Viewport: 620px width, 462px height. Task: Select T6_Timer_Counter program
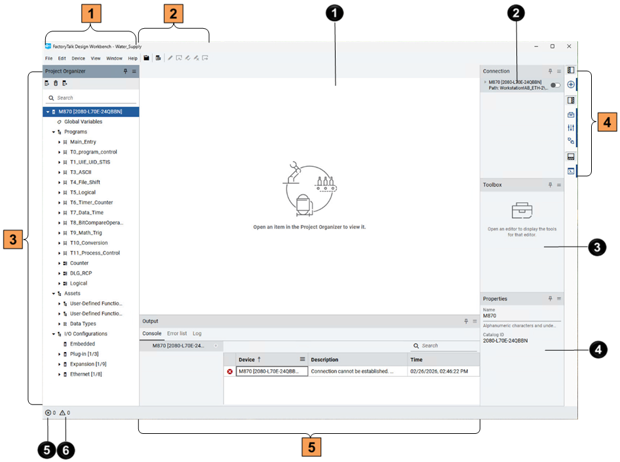[x=91, y=203]
